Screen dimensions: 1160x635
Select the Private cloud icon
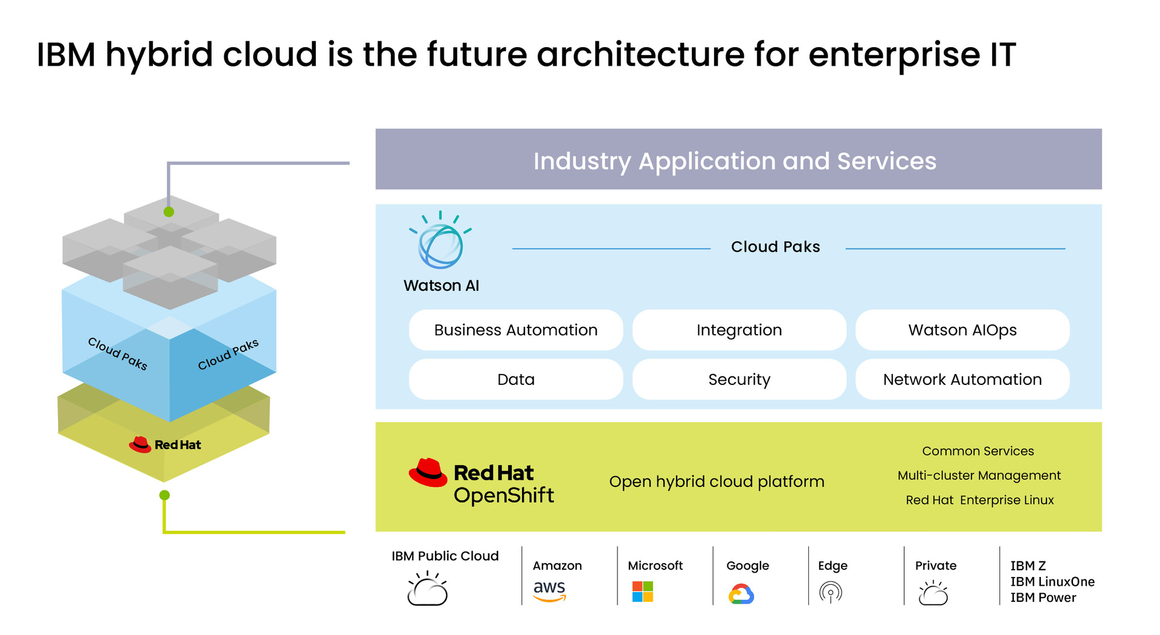[933, 593]
